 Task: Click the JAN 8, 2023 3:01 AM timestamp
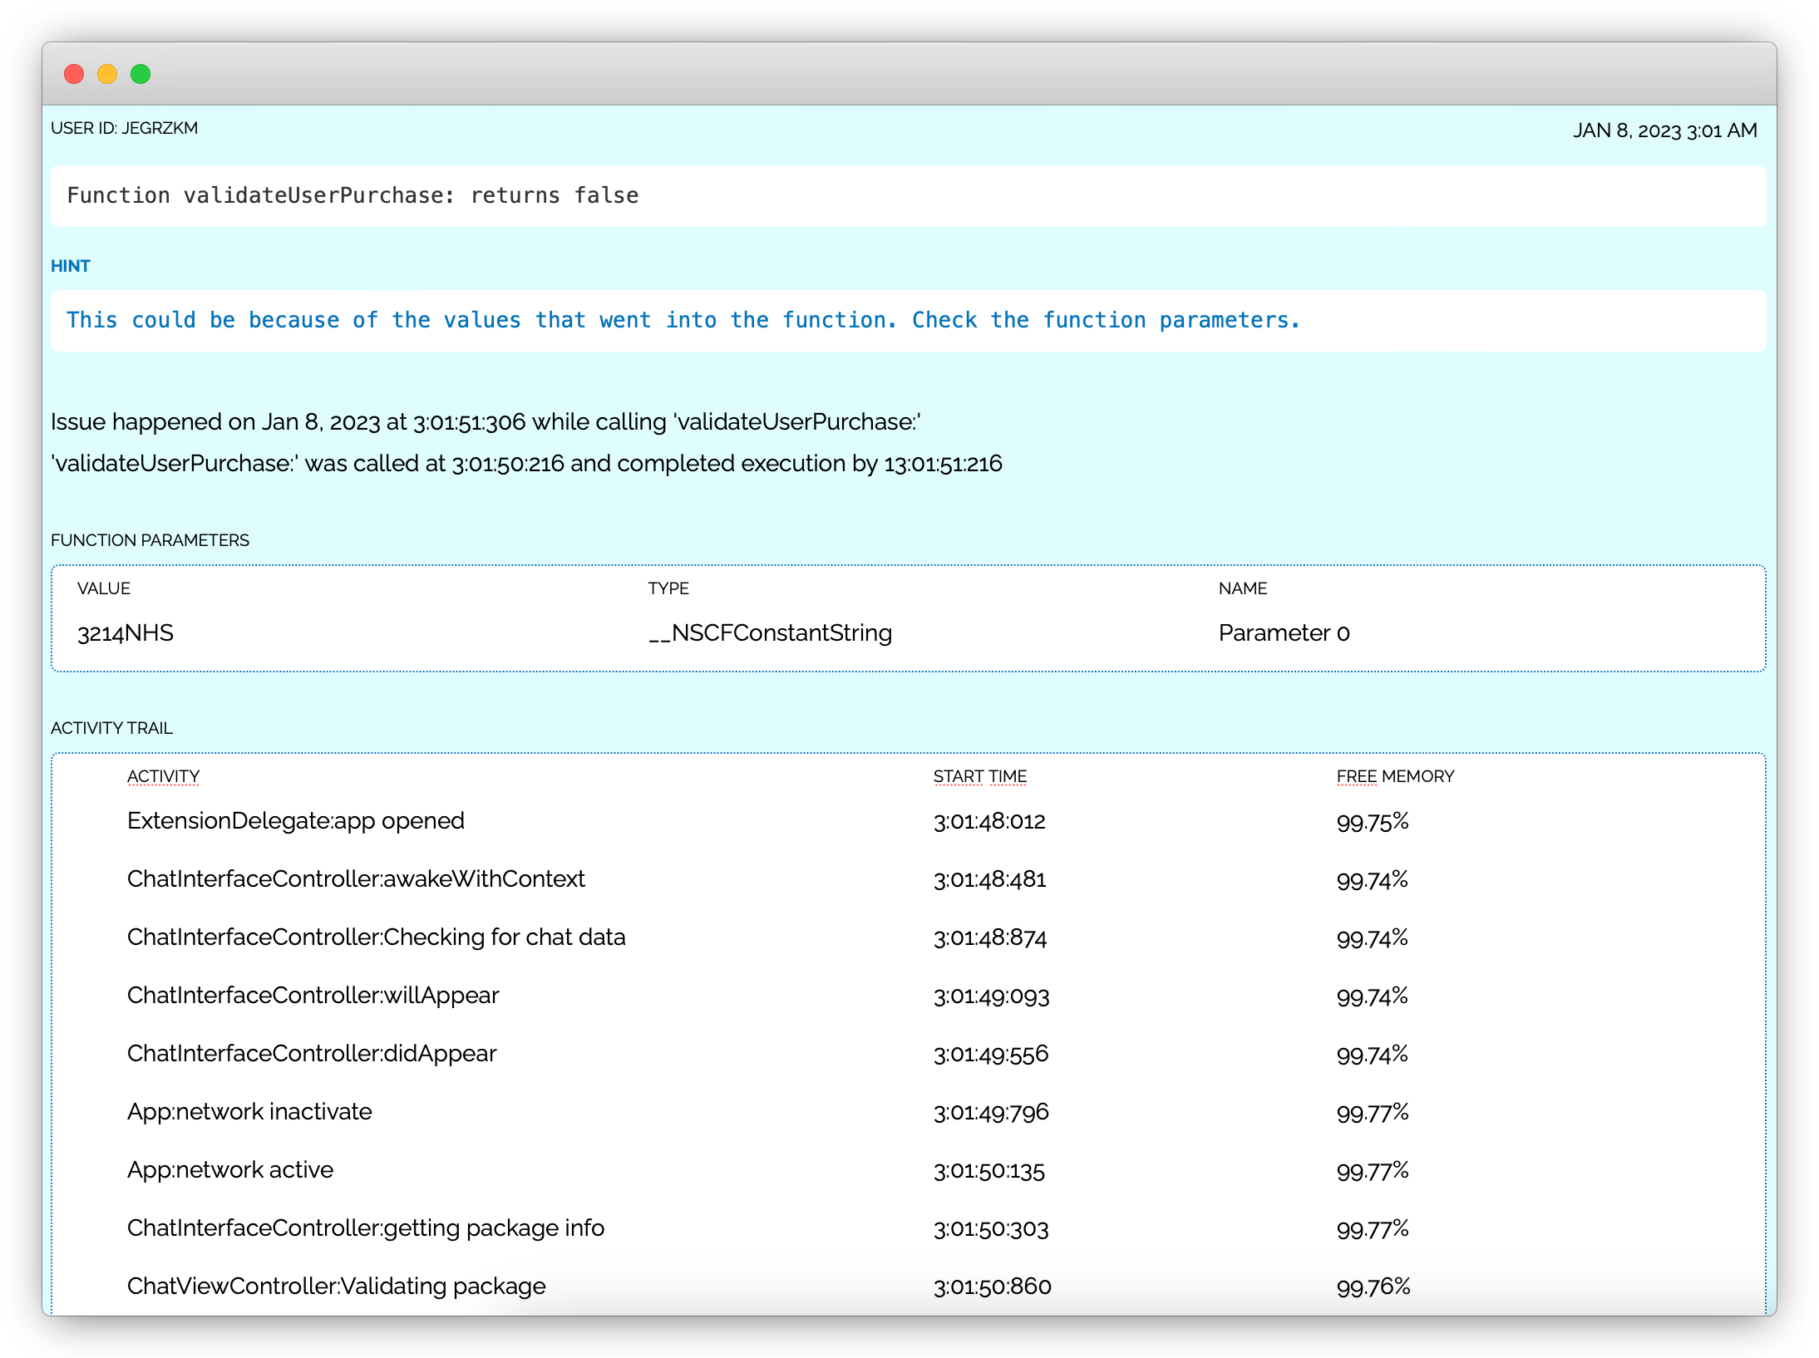(1664, 130)
